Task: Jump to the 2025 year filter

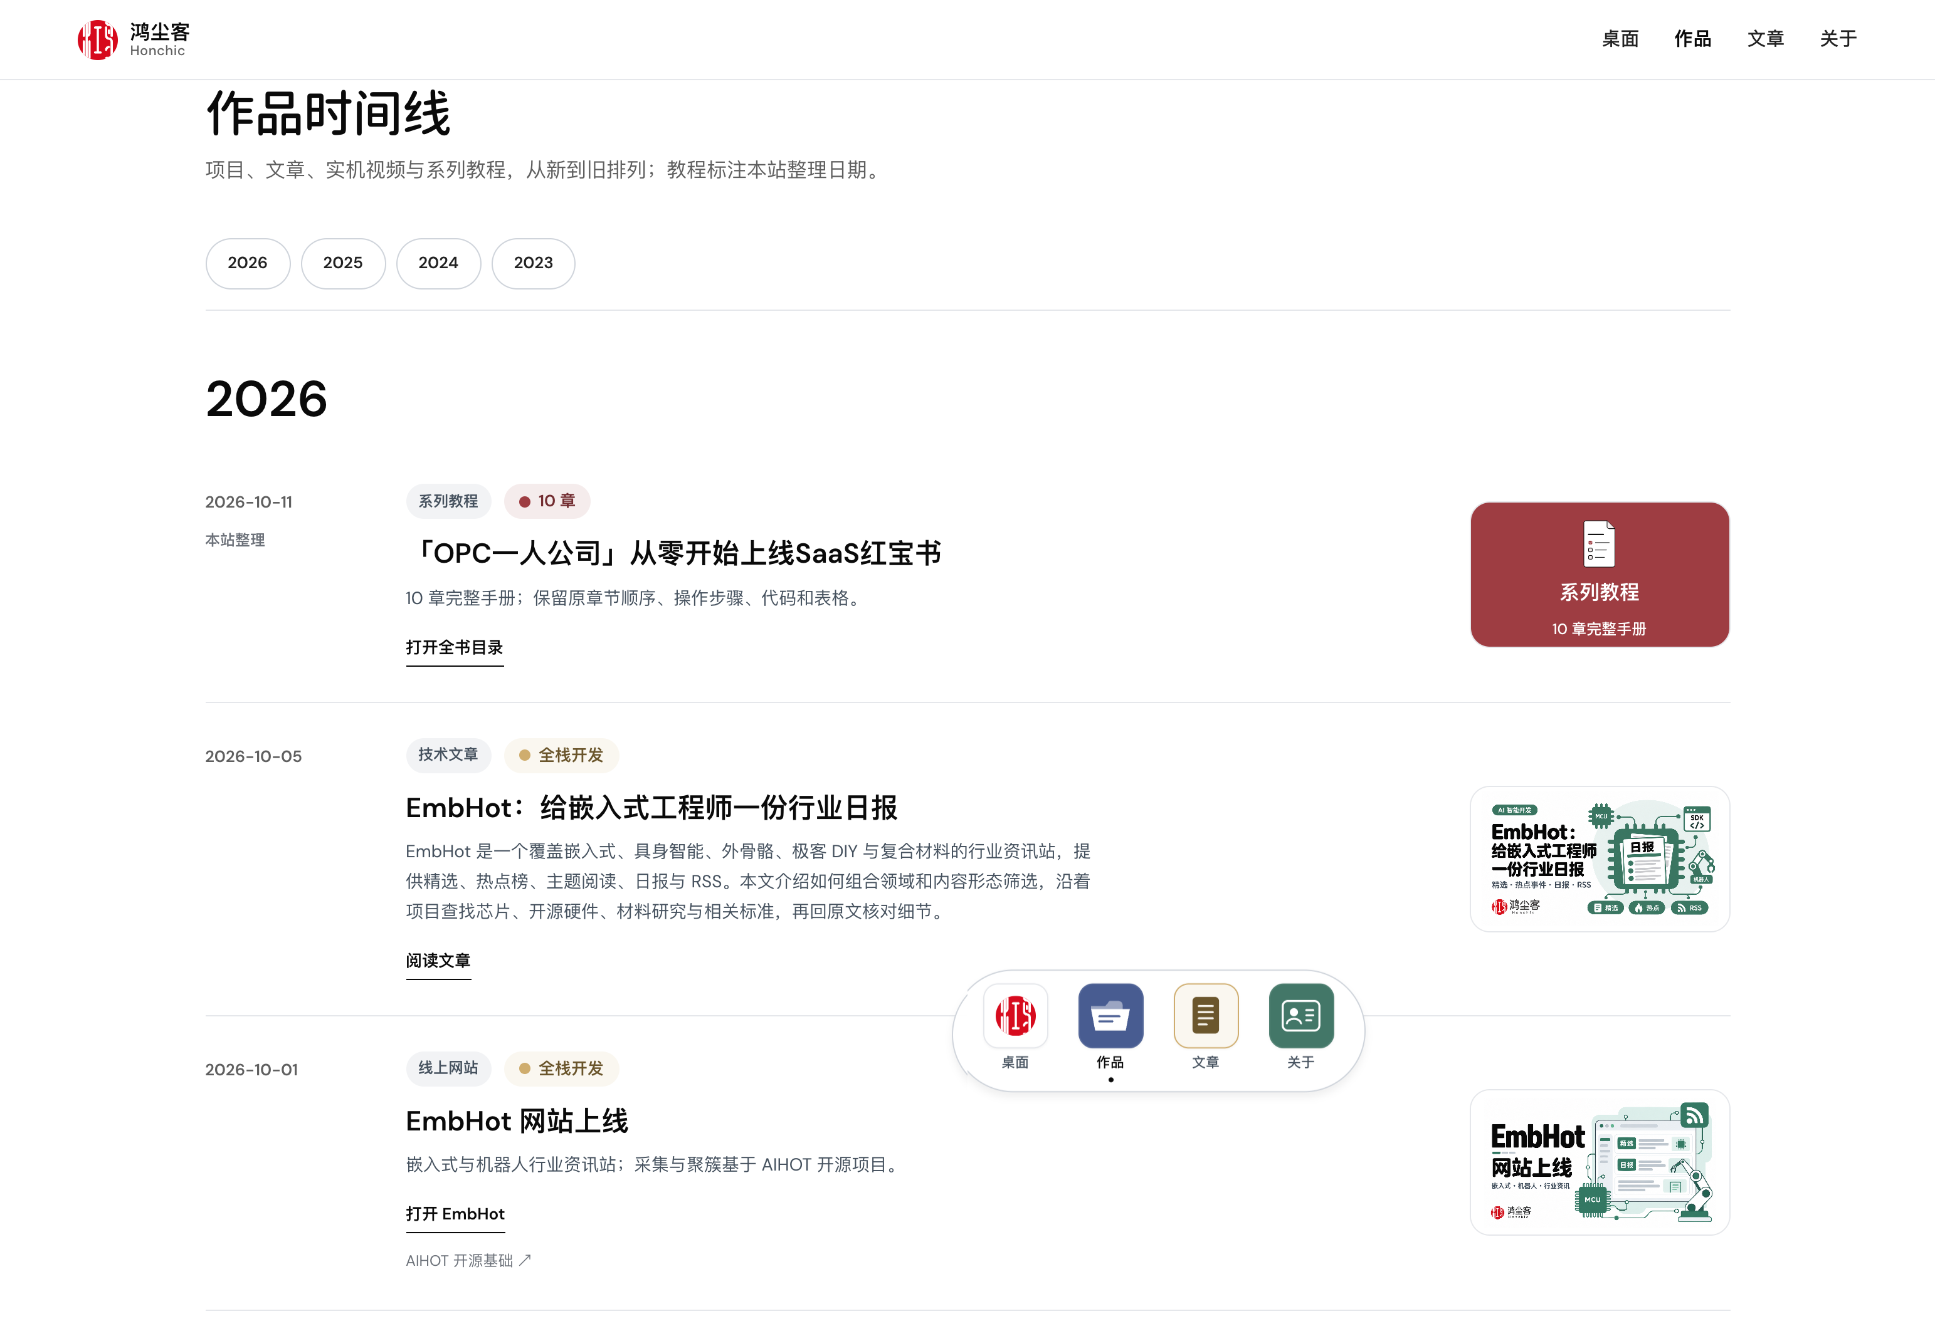Action: pos(343,263)
